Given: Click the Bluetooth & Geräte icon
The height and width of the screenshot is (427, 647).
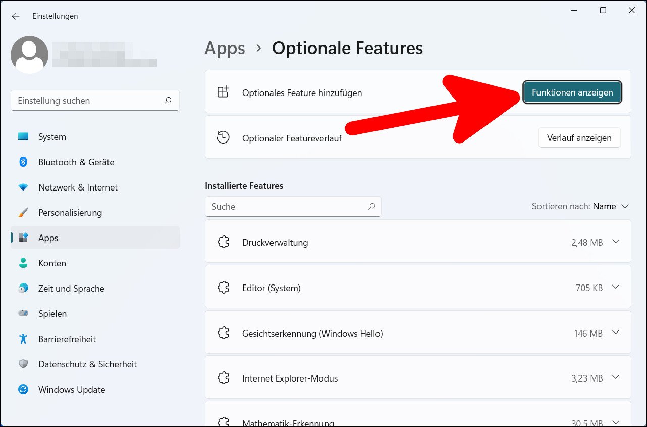Looking at the screenshot, I should (23, 162).
